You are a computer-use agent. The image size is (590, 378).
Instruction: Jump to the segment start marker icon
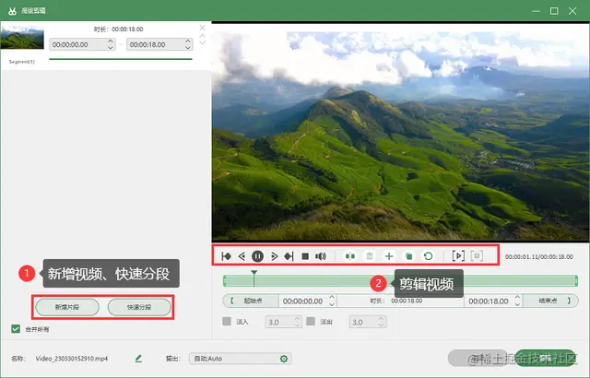pos(226,256)
